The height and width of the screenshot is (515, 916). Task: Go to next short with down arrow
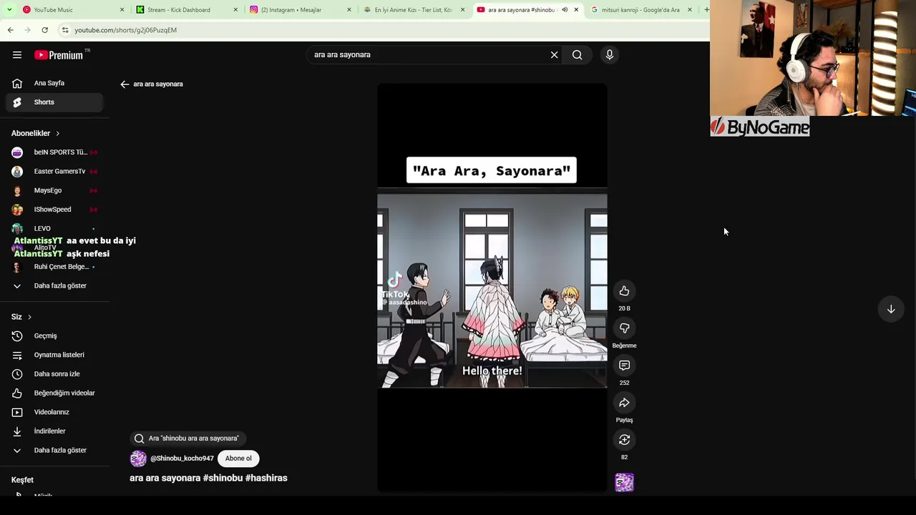click(891, 309)
